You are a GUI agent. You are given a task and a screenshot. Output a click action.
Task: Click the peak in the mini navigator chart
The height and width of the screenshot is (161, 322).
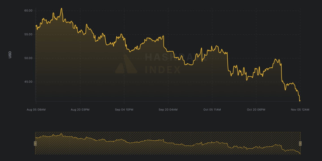coord(61,134)
